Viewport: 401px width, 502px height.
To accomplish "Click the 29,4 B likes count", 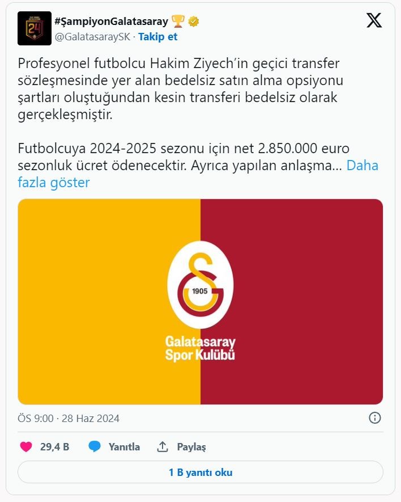I will coord(54,447).
